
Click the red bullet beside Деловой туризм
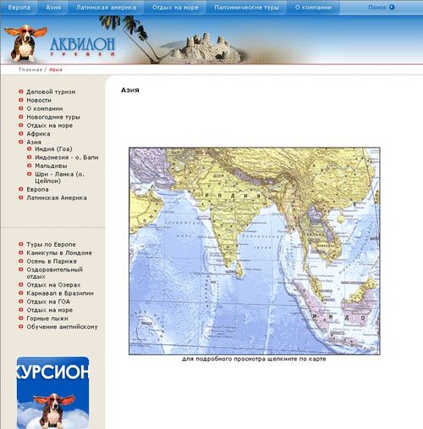click(21, 92)
